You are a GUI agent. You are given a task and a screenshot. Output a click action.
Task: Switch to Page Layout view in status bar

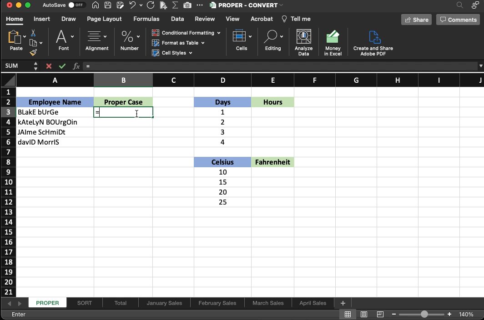[364, 314]
